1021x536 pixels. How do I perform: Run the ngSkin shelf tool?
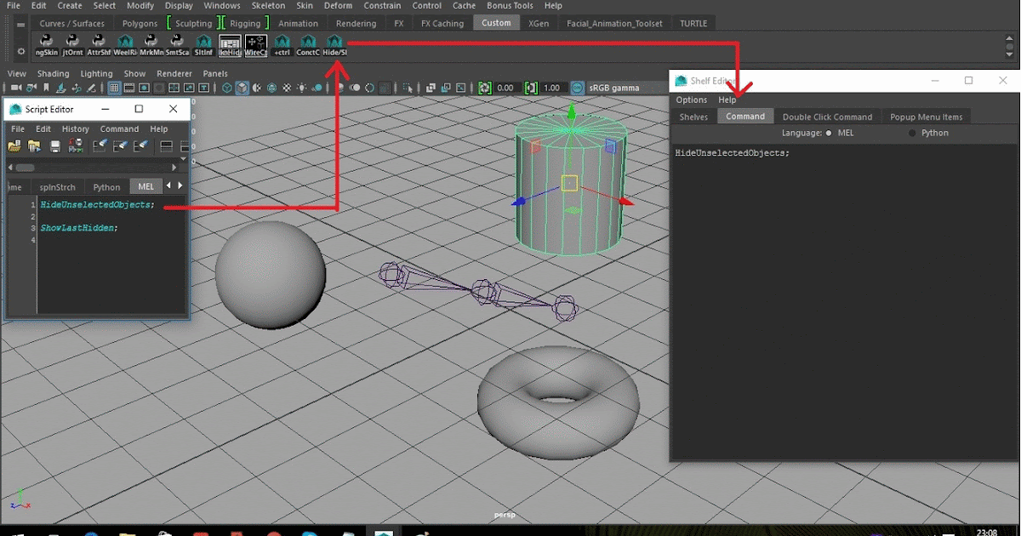45,43
